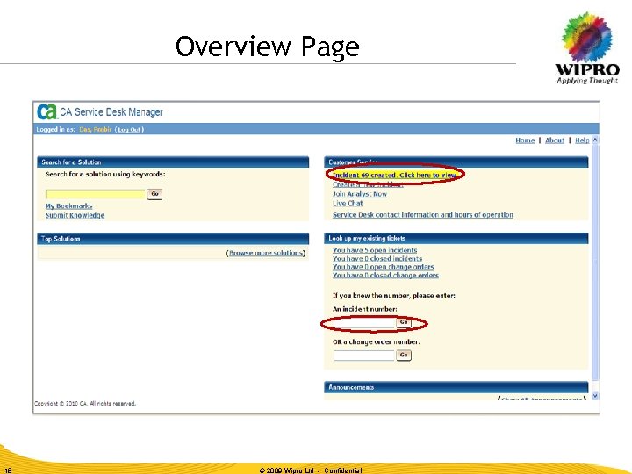Click scrollbar up arrow
This screenshot has width=632, height=474.
point(595,140)
